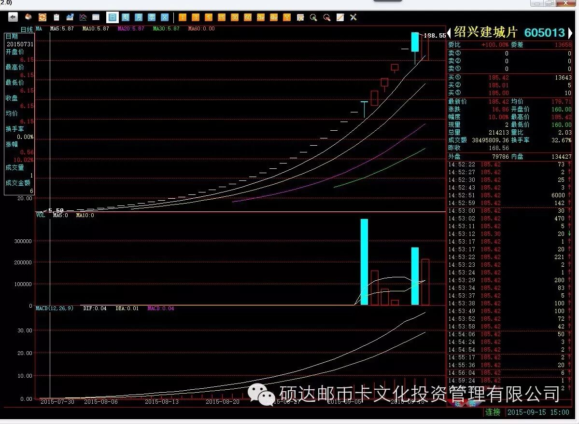Click the 最新价 value 185.42
Viewport: 579px width, 424px height.
coord(498,101)
